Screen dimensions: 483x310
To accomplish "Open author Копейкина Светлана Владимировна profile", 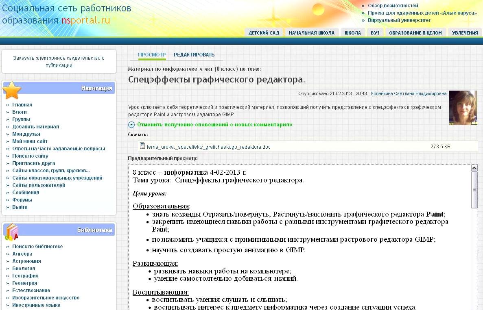I will [x=409, y=93].
